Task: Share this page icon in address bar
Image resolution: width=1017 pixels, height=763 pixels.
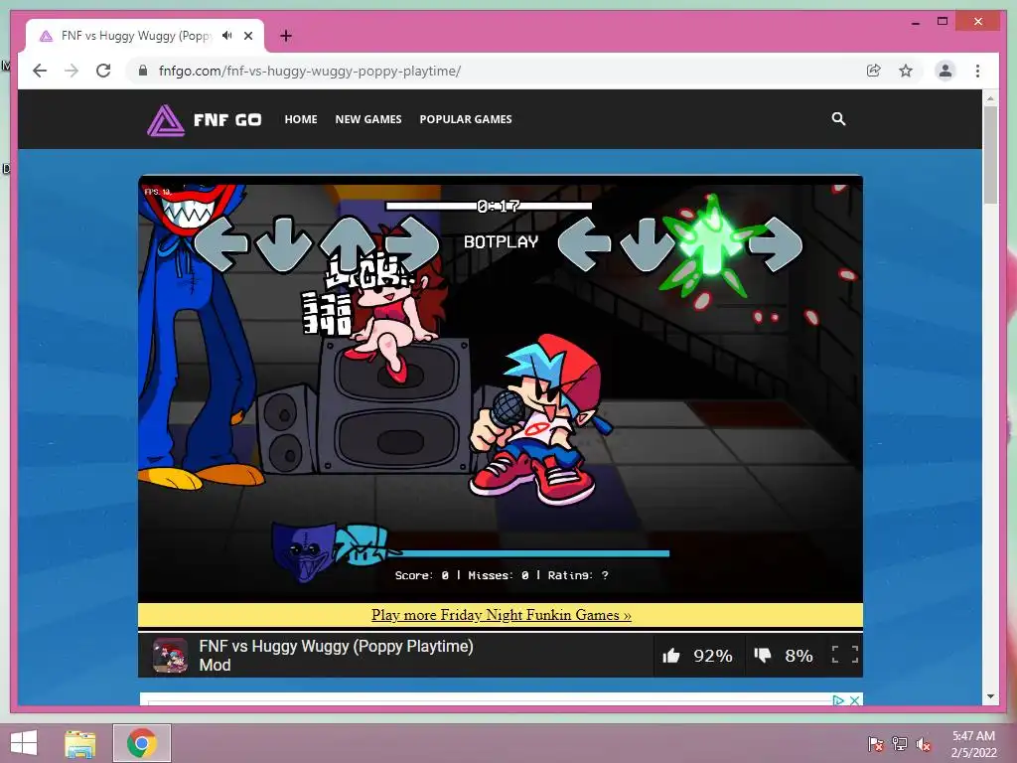Action: pyautogui.click(x=874, y=71)
